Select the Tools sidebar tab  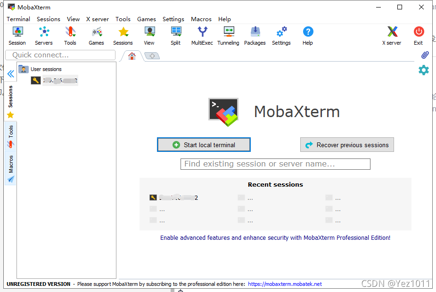tap(10, 136)
